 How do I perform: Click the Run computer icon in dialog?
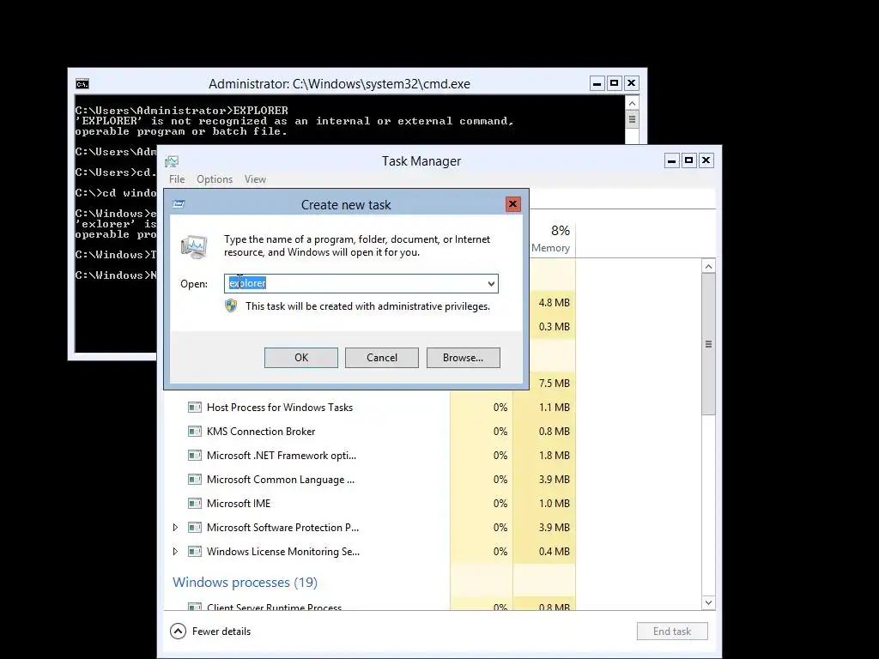(x=194, y=246)
